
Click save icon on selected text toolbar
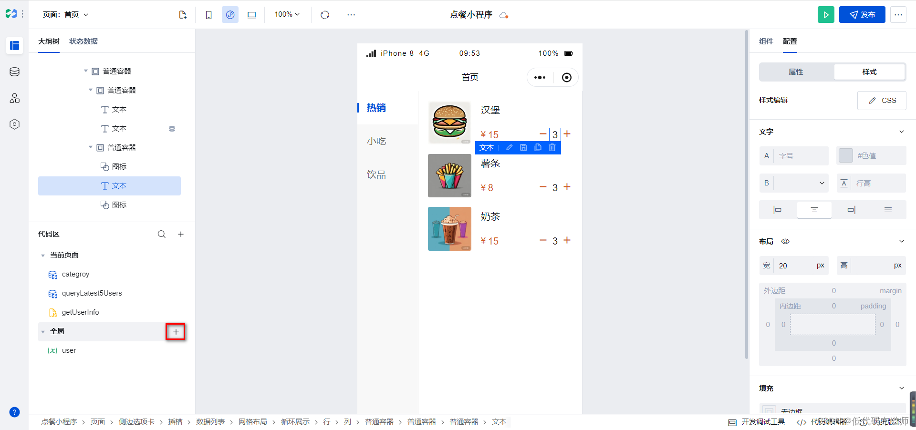(x=523, y=148)
